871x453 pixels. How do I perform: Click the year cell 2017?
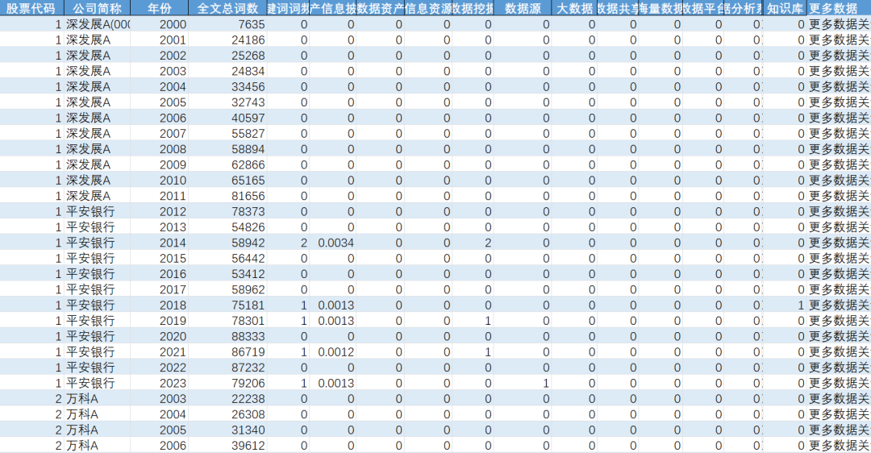tap(160, 289)
